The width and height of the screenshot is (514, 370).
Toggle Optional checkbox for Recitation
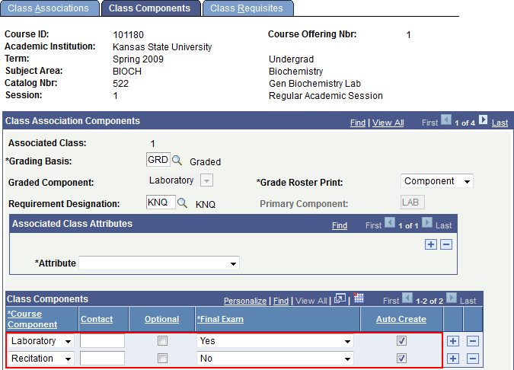tap(162, 359)
